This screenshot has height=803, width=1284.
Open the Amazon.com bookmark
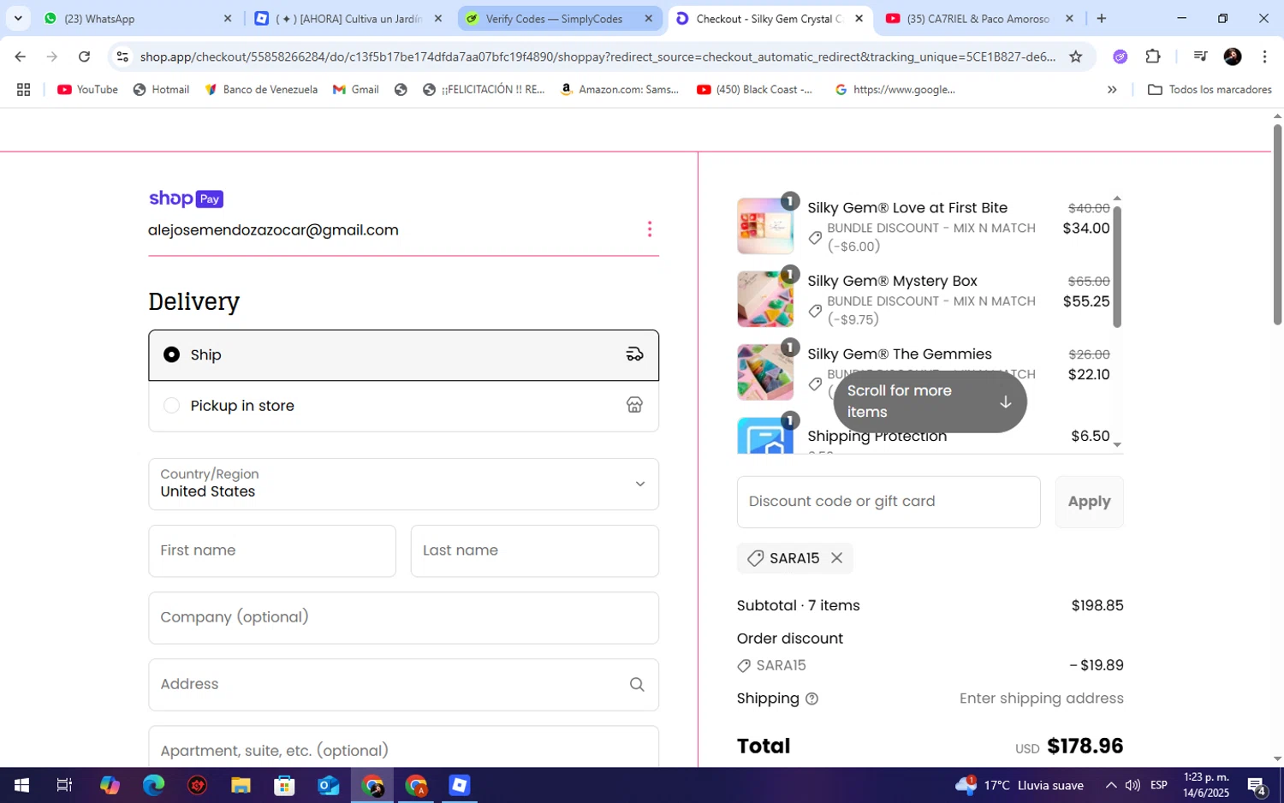pyautogui.click(x=619, y=89)
